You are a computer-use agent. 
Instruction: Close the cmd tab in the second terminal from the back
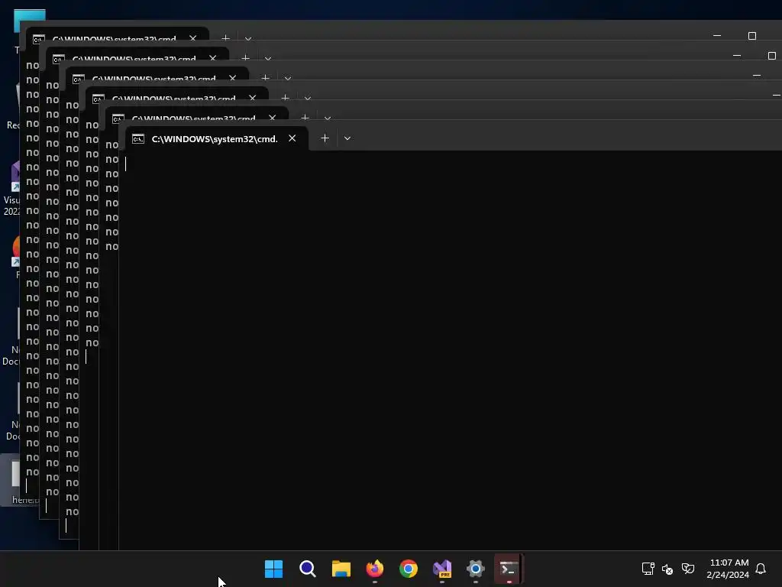212,58
